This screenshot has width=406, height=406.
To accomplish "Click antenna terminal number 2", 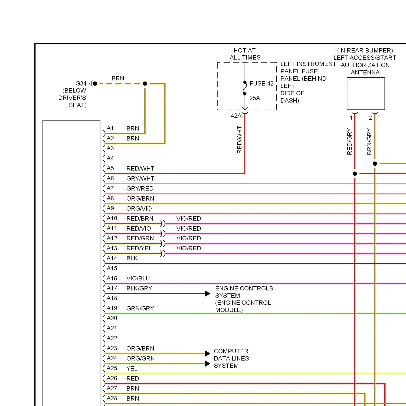I will tap(370, 118).
